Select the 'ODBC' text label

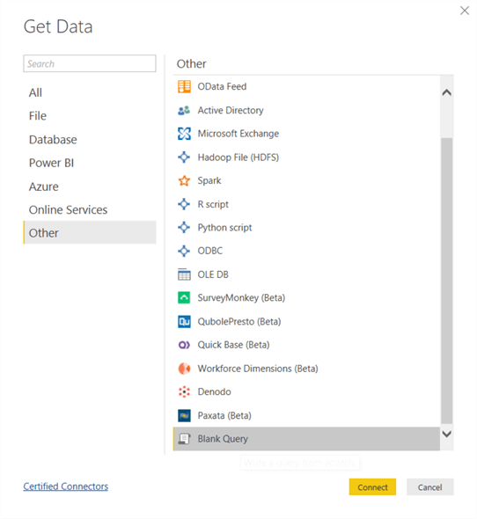210,251
